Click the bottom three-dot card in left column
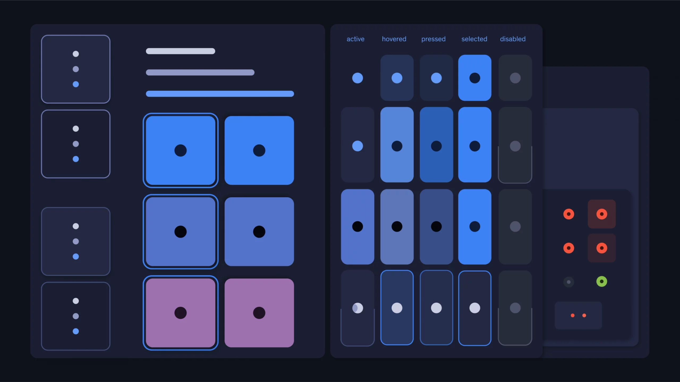The image size is (680, 382). point(76,316)
